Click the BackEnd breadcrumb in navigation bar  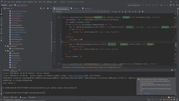(x=4, y=5)
